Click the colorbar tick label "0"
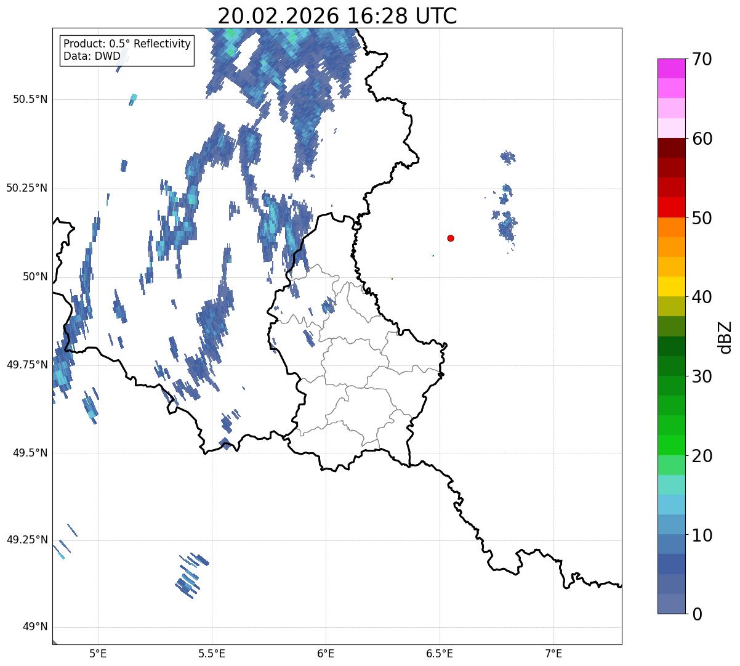This screenshot has height=666, width=740. [x=697, y=614]
